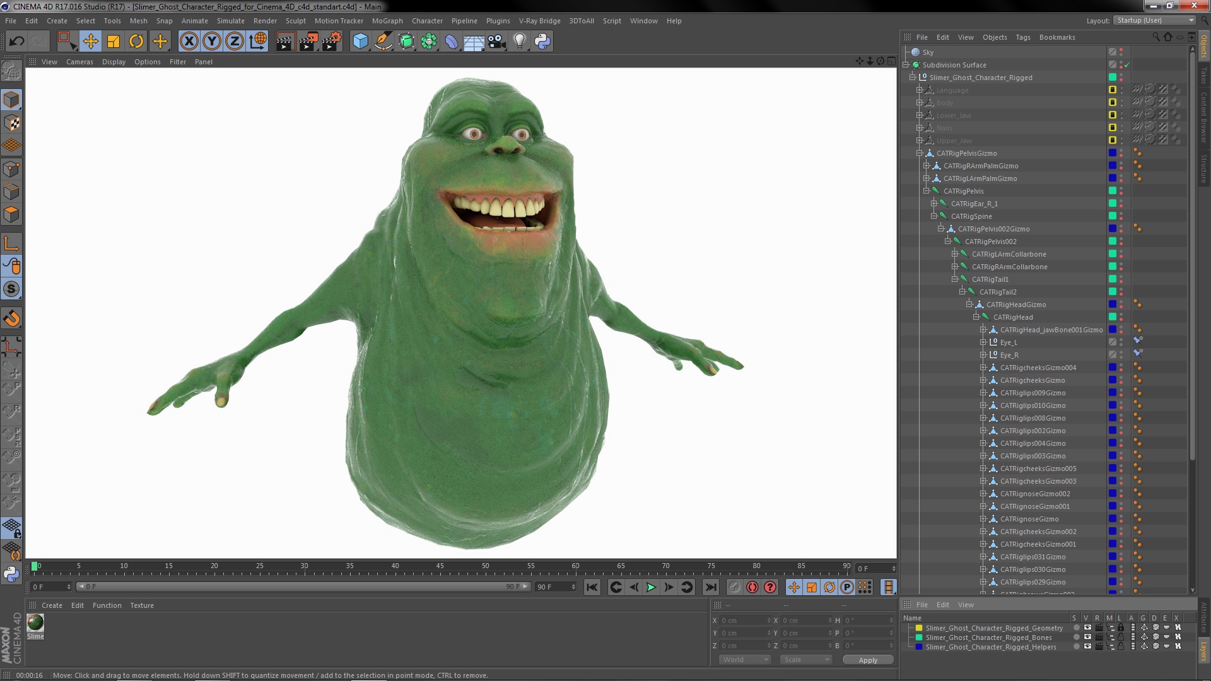Toggle the coordinate system icon
Viewport: 1211px width, 681px height.
(x=257, y=42)
